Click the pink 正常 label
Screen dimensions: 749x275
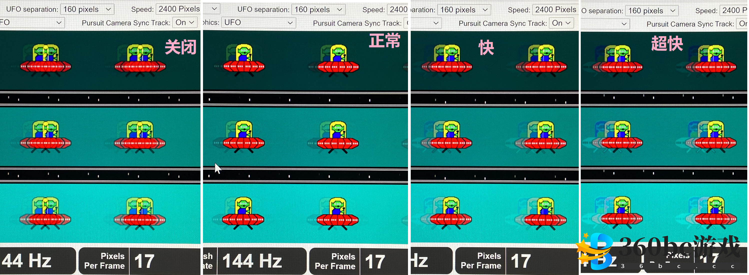pos(384,41)
